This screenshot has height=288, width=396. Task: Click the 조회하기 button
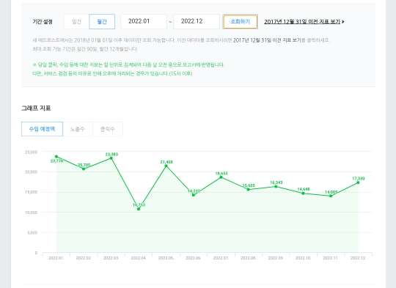(241, 22)
